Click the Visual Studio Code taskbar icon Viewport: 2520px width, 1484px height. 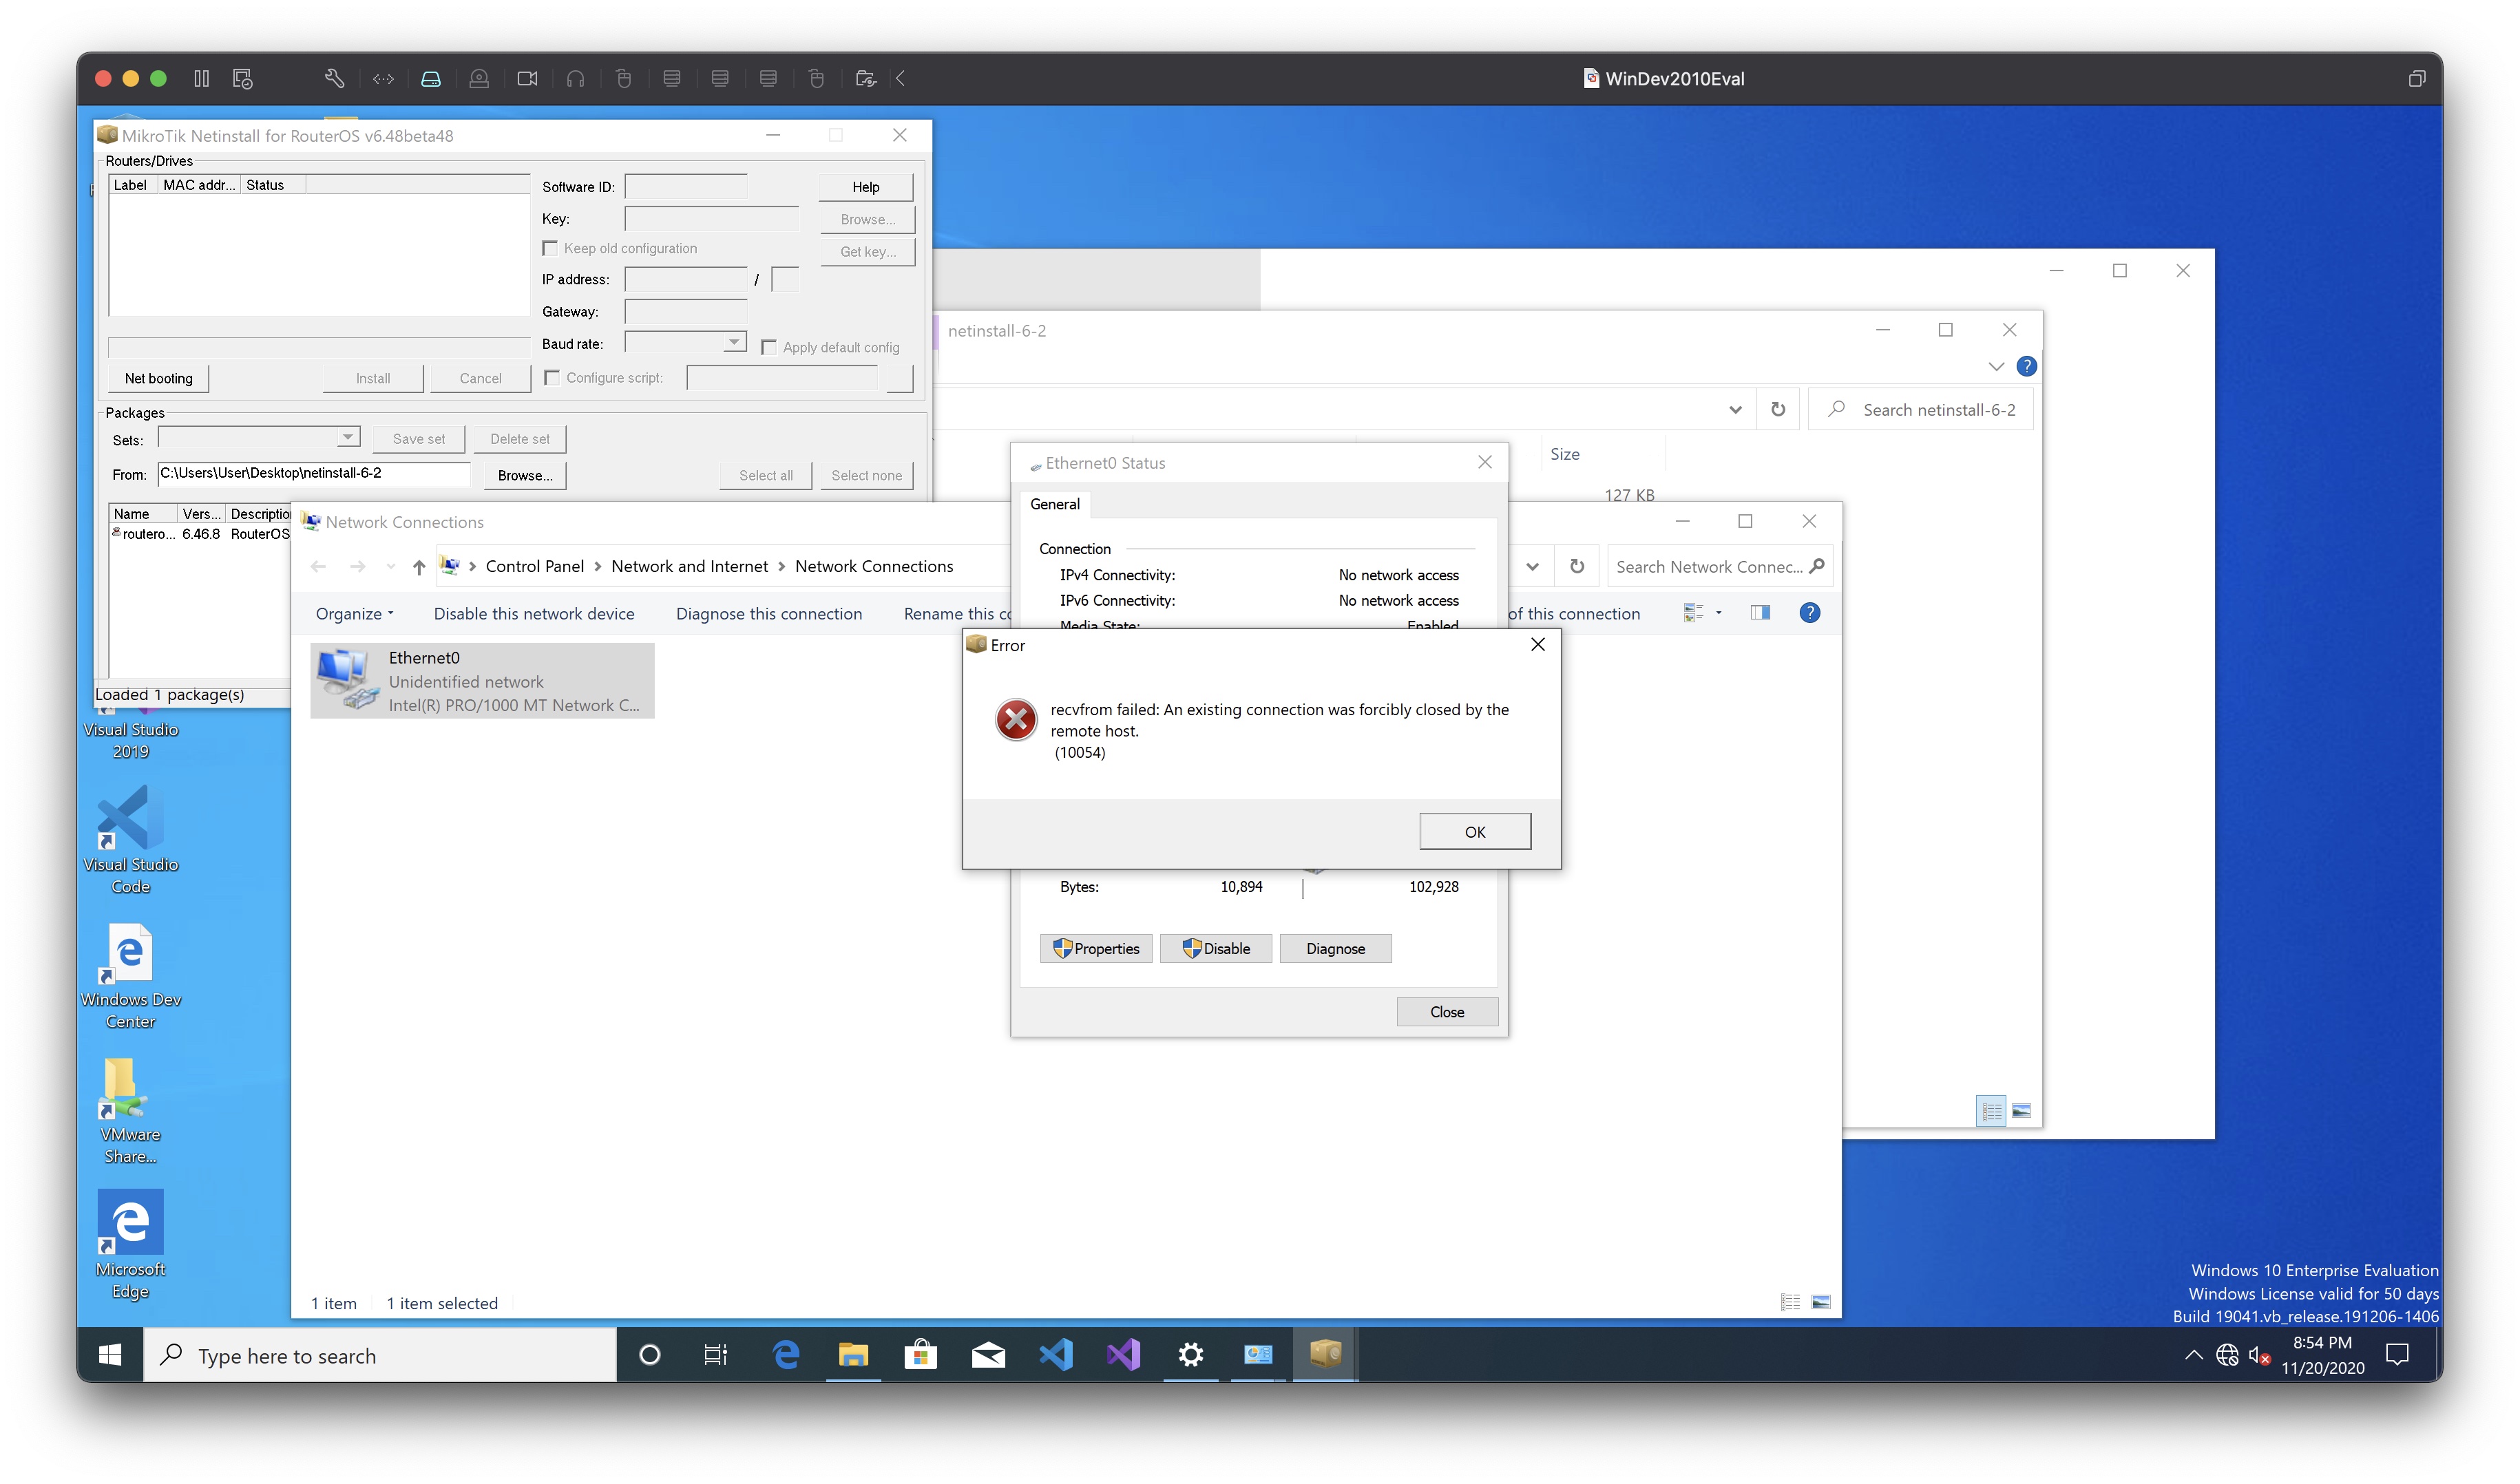pyautogui.click(x=1055, y=1355)
